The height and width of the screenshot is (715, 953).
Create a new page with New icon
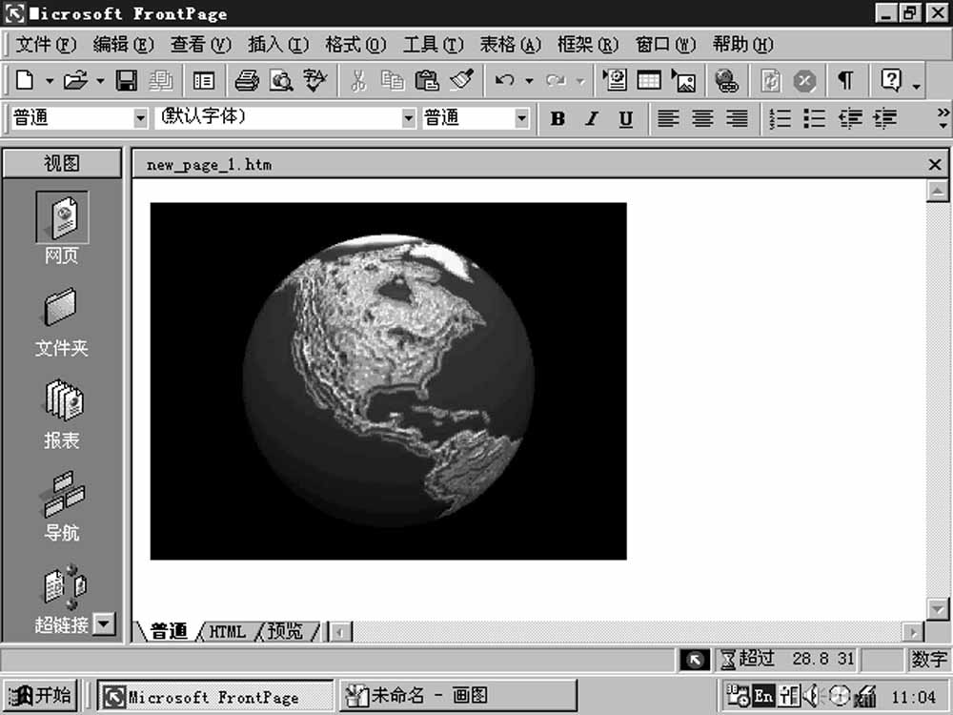tap(25, 80)
